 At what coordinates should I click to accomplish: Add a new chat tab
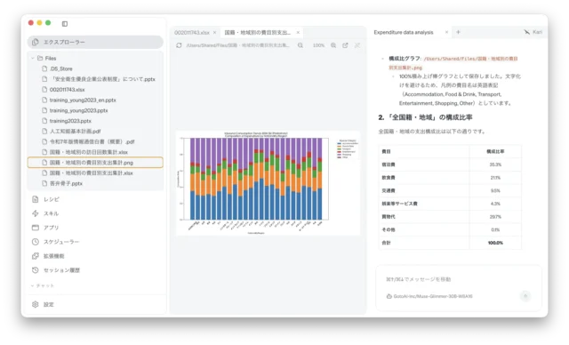(459, 32)
